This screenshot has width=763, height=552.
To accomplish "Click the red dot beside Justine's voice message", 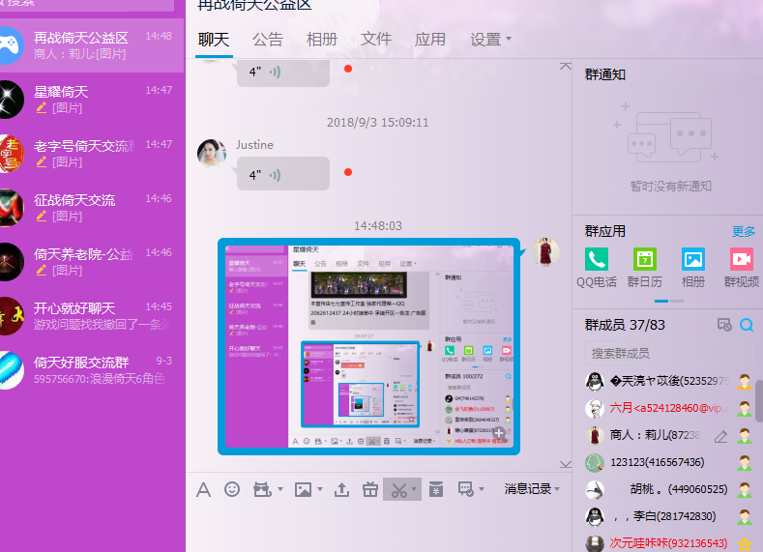I will [x=348, y=172].
